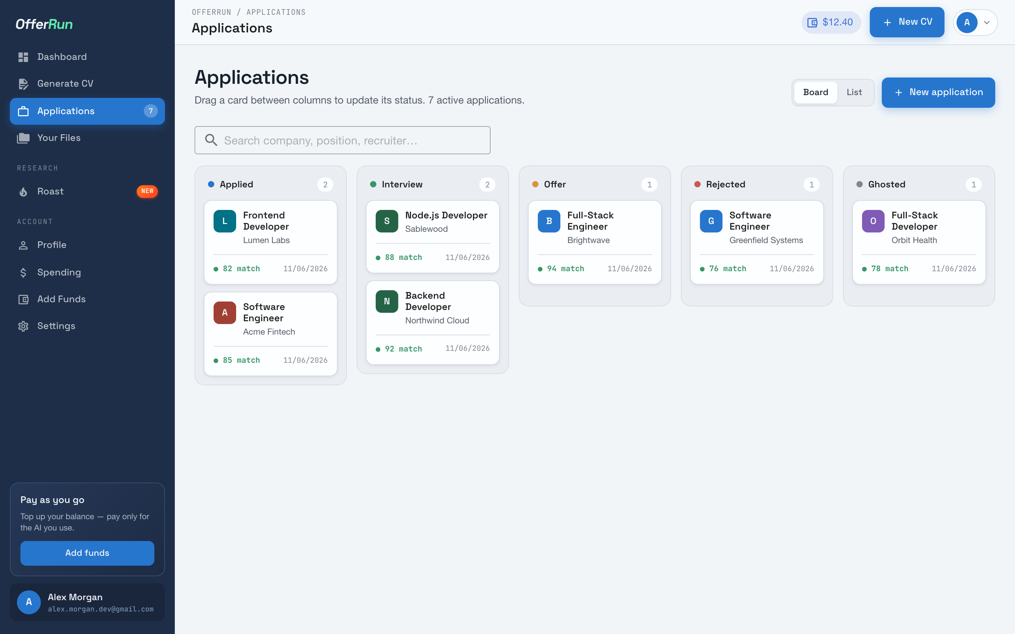Click the $12.40 balance chip
Viewport: 1015px width, 634px height.
(831, 23)
